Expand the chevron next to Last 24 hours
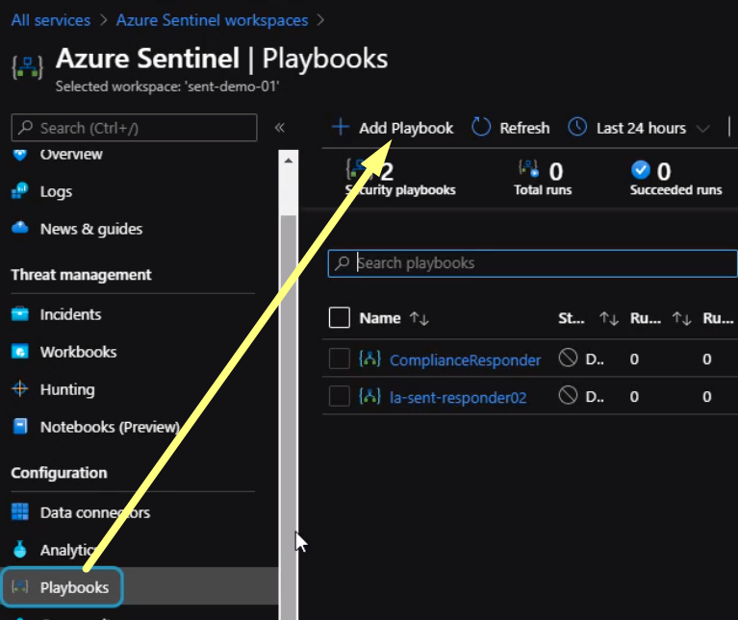The height and width of the screenshot is (620, 738). (702, 128)
